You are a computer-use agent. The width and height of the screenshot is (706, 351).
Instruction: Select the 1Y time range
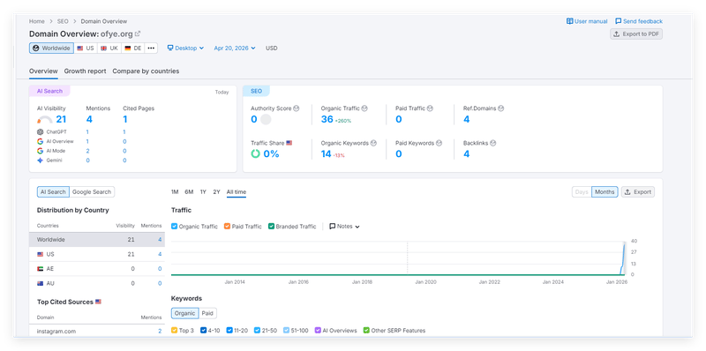tap(203, 192)
